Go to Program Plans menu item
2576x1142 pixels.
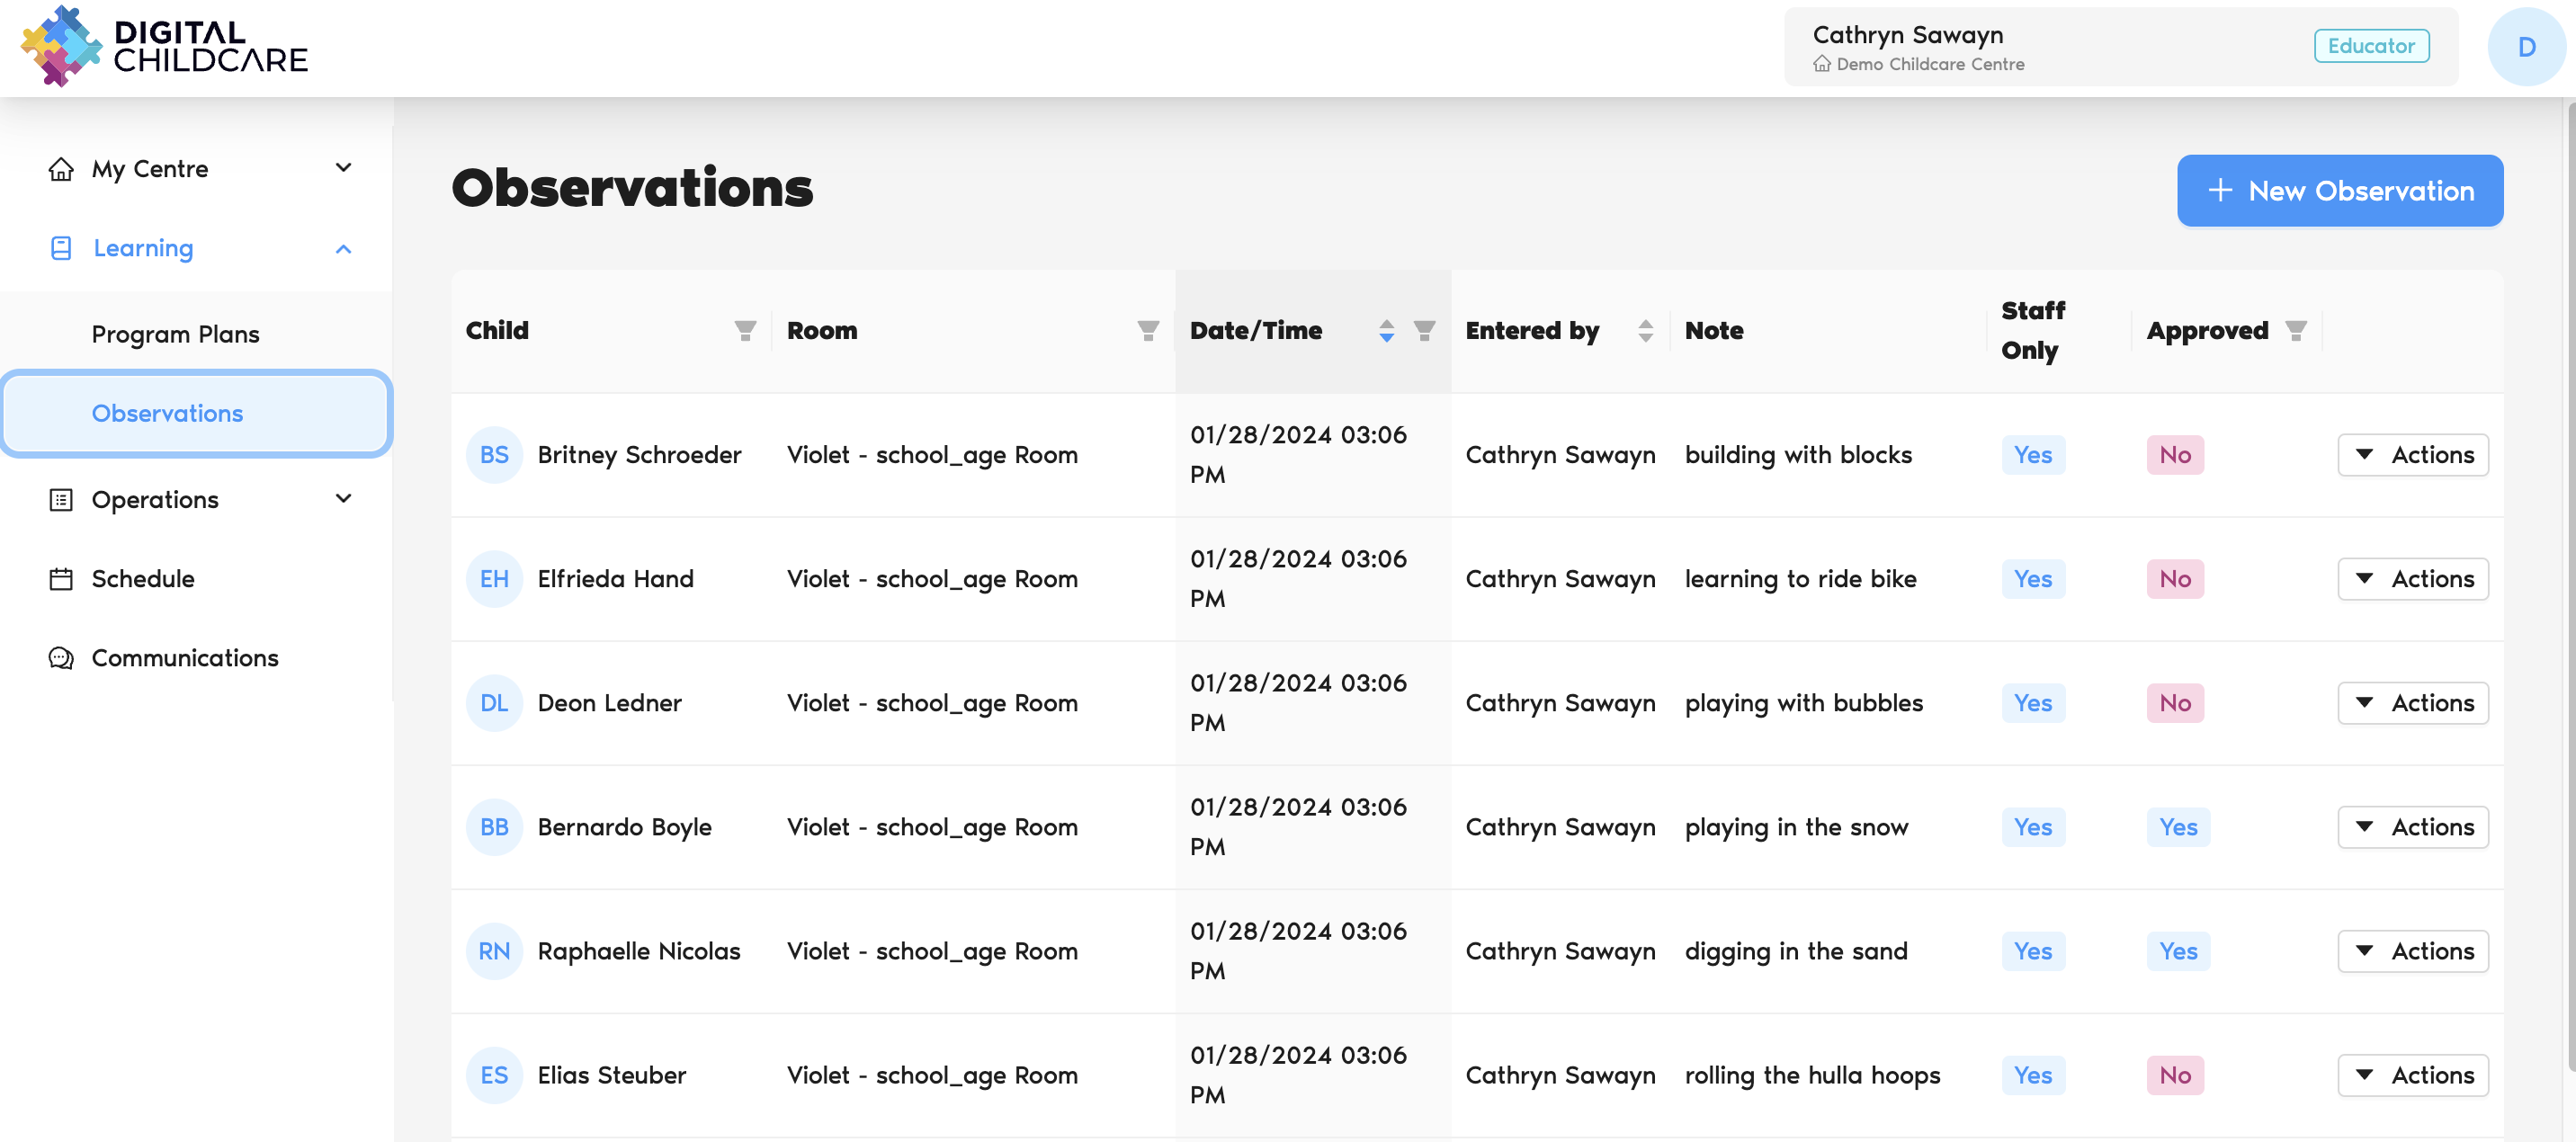click(x=175, y=334)
